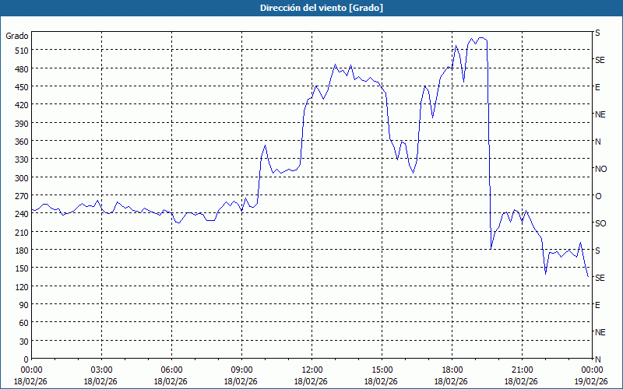Click the 12:00 time label
The width and height of the screenshot is (623, 389).
coord(312,370)
